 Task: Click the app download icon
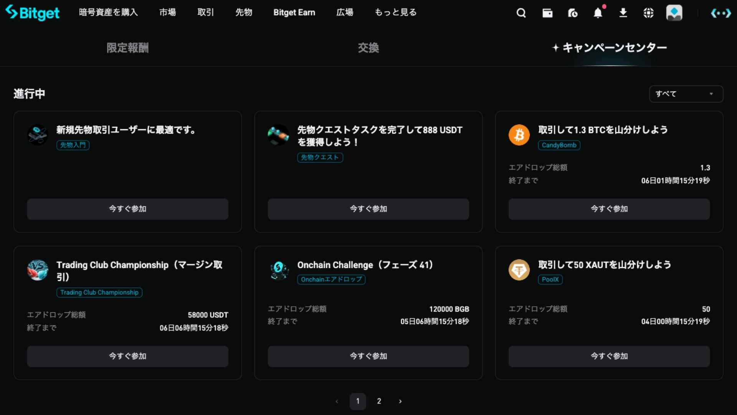(x=623, y=13)
